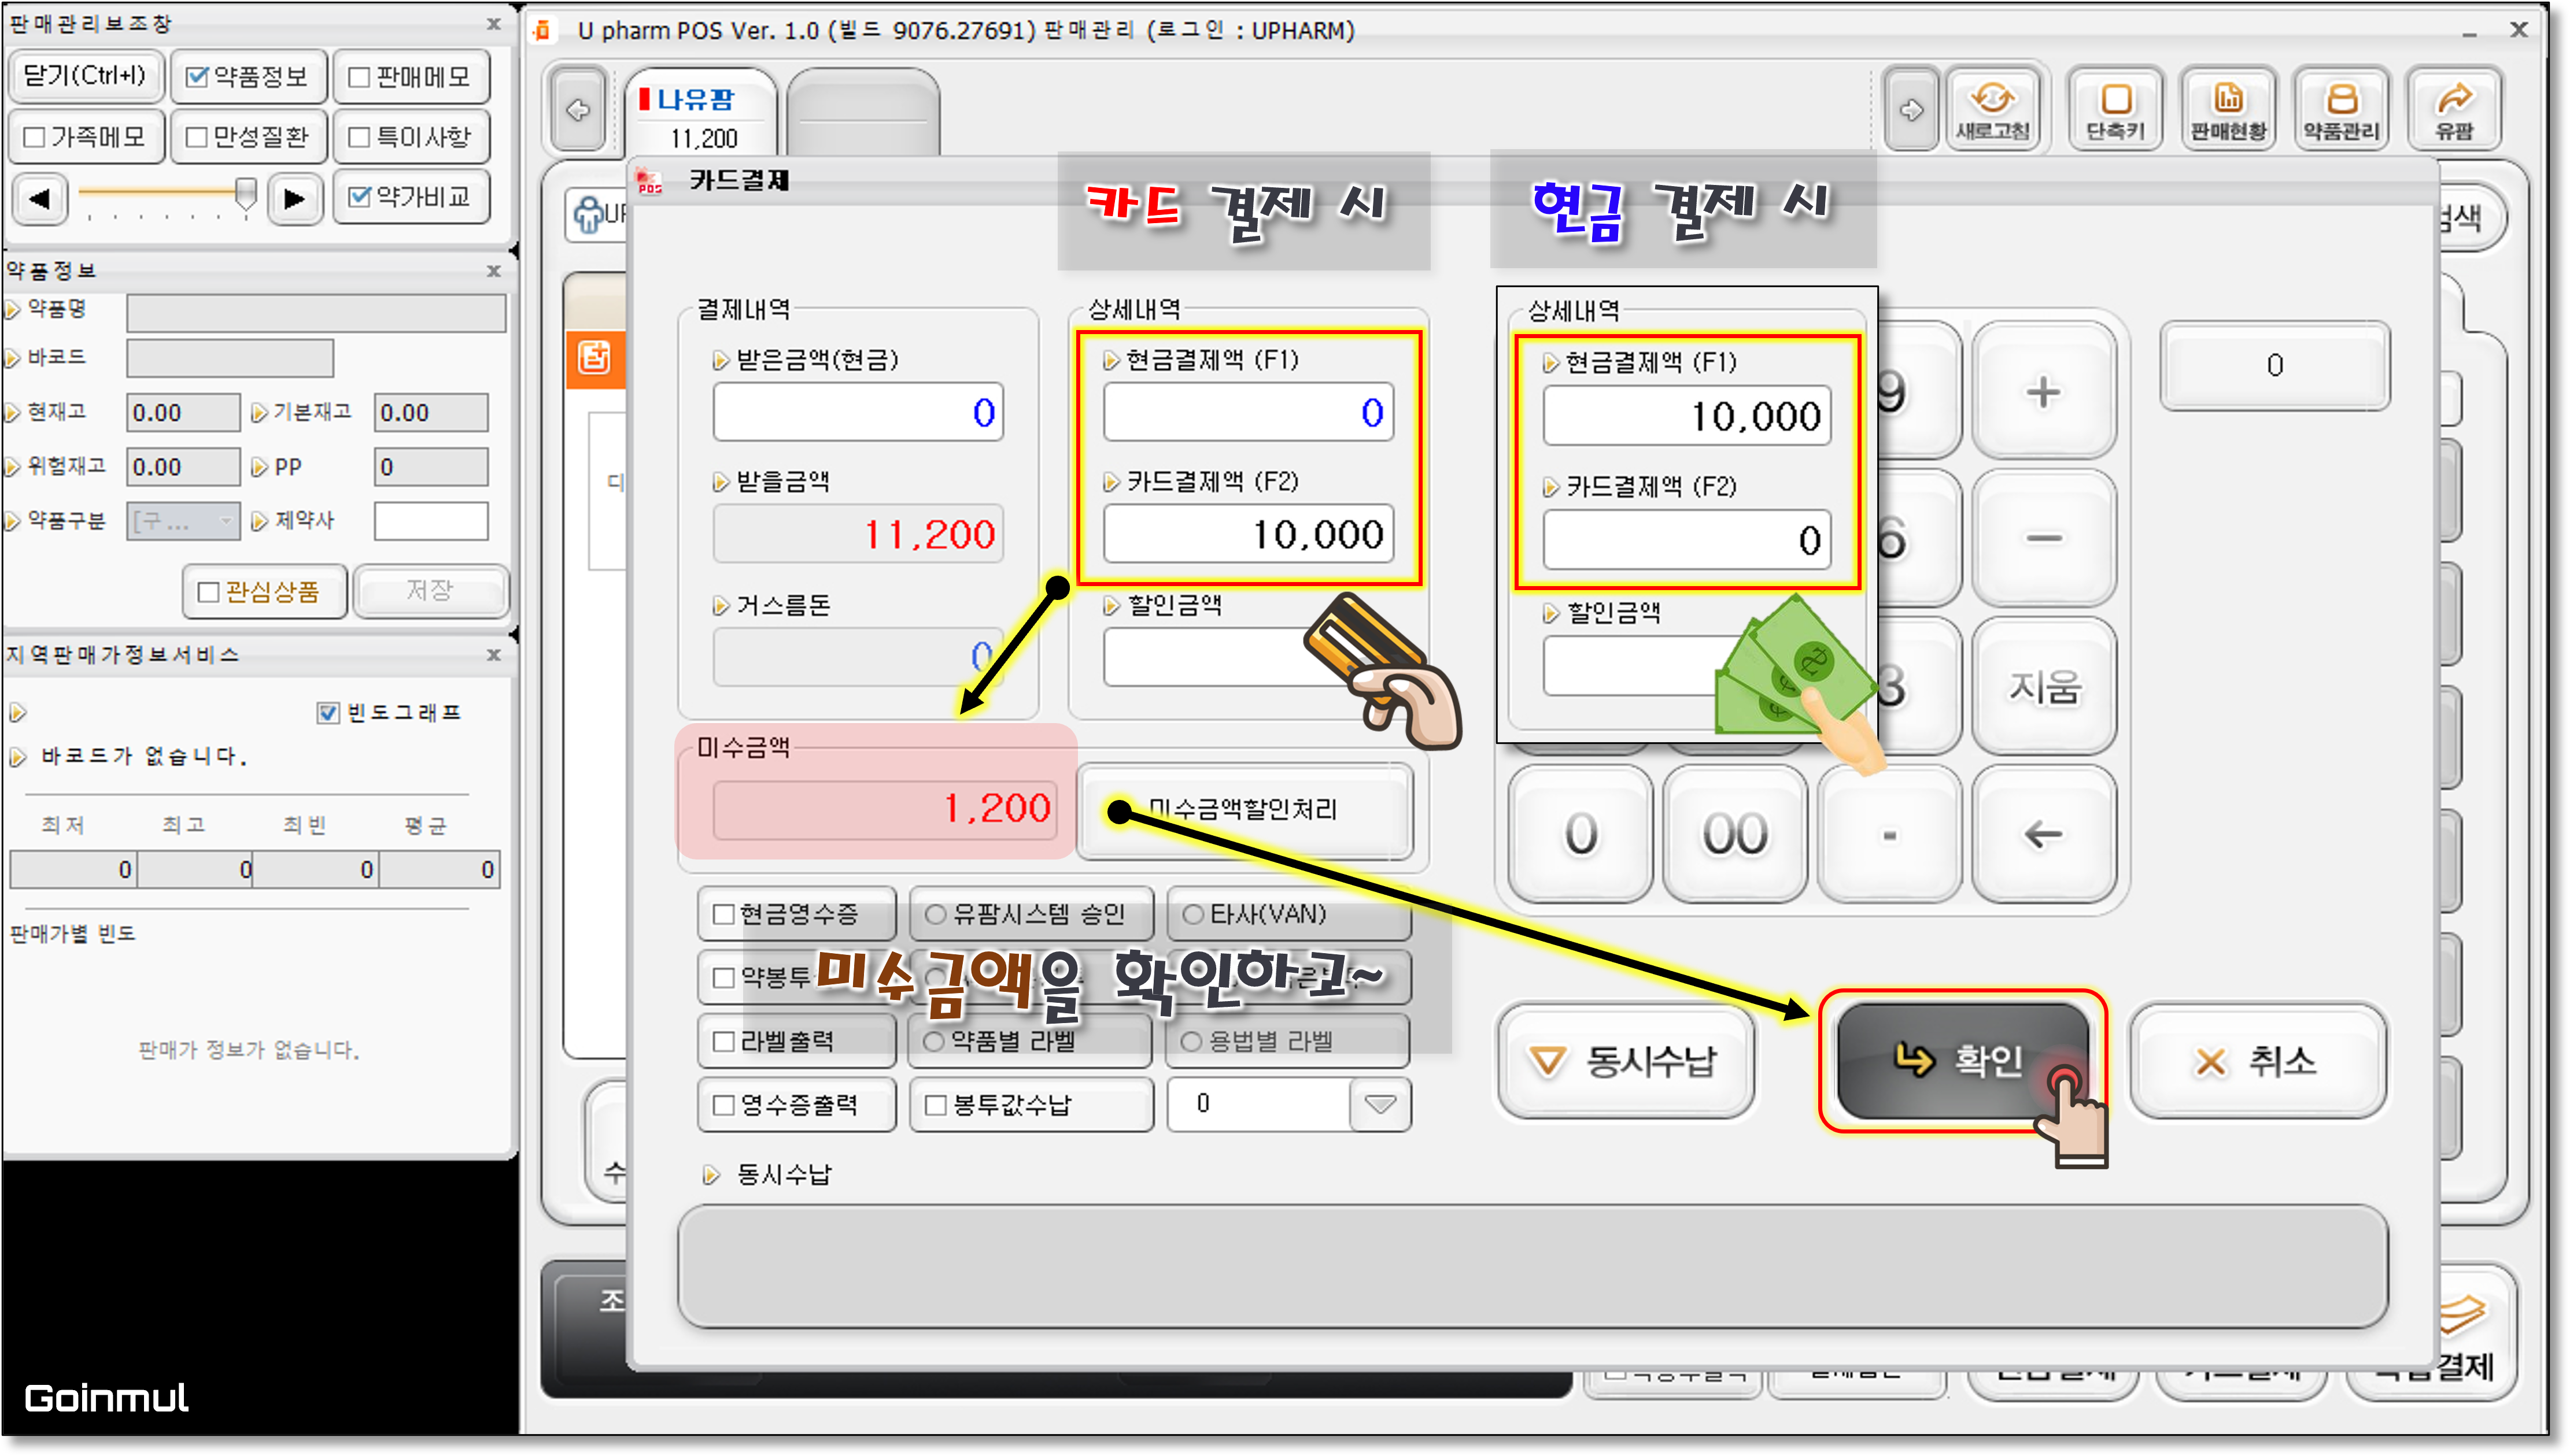Click the right arrow tab navigation button
Viewport: 2570px width, 1456px height.
click(x=1911, y=109)
